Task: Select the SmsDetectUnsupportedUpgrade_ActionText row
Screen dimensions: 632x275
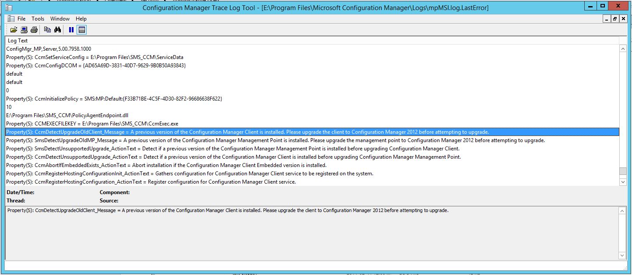Action: 312,149
